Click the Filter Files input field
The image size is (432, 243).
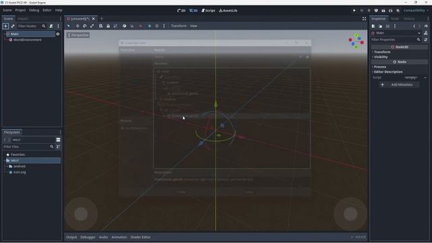(28, 147)
